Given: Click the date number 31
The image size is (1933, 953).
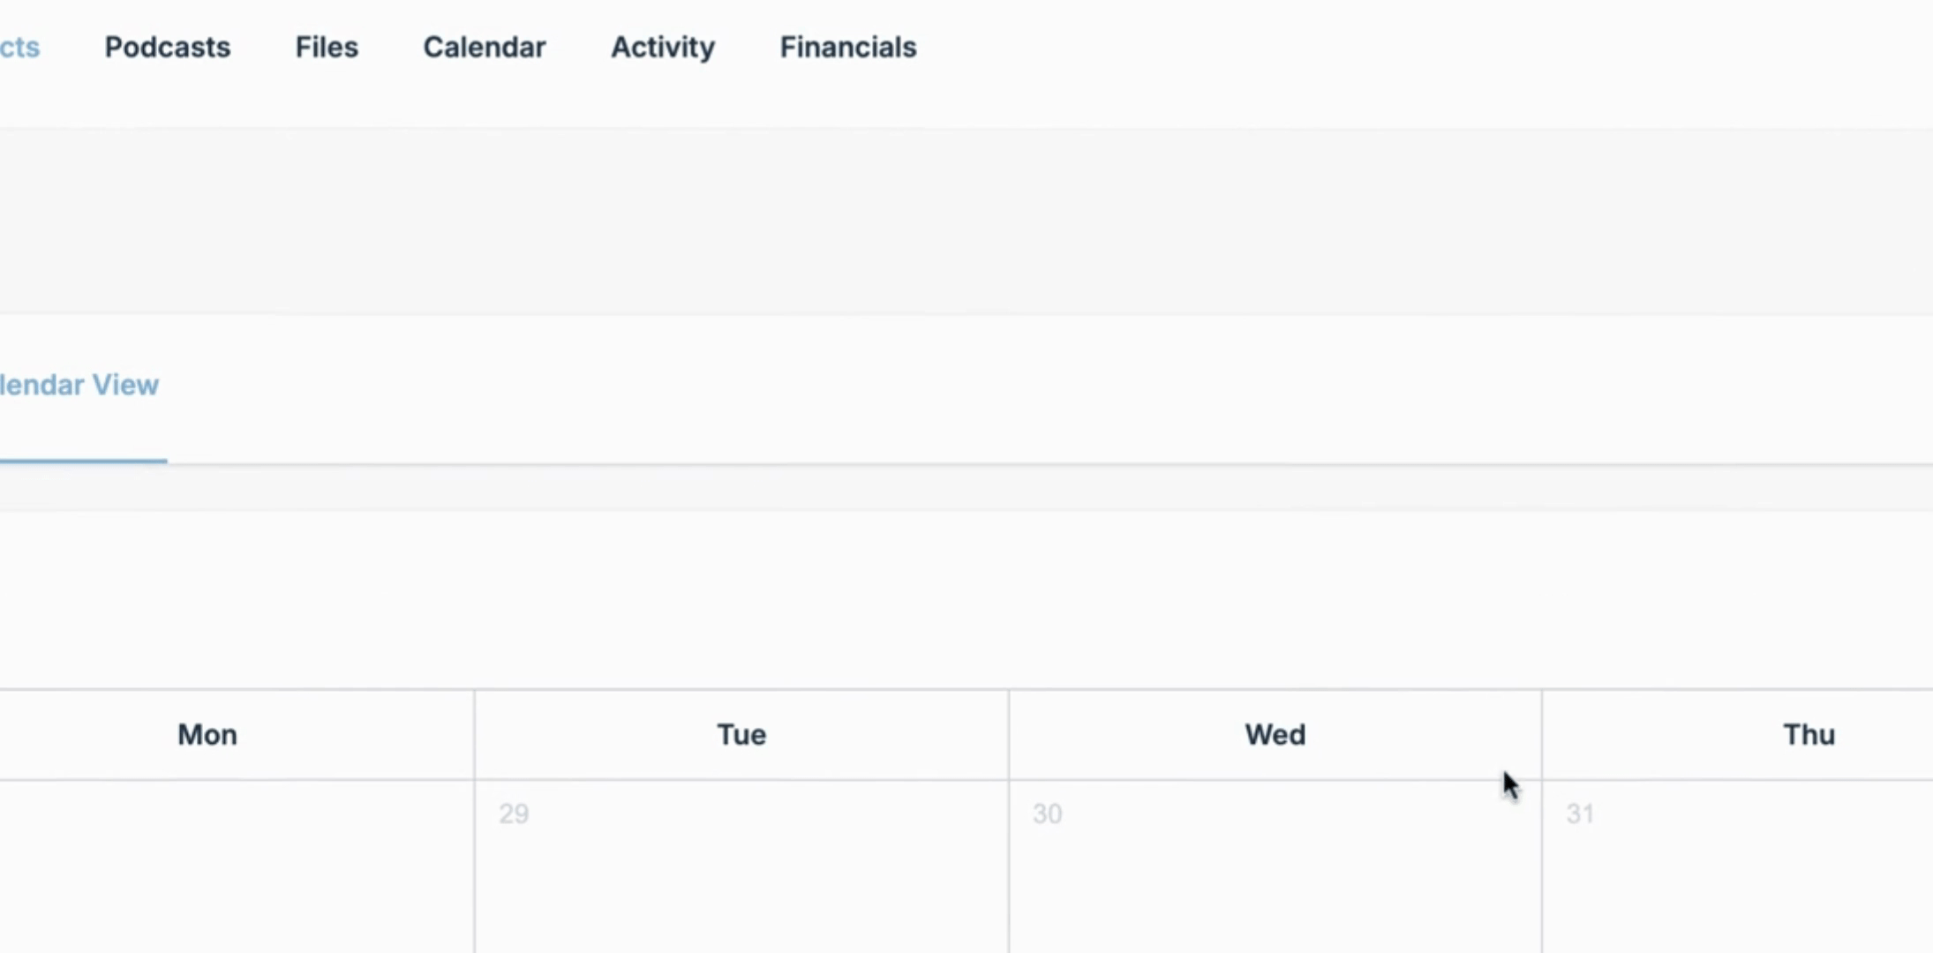Looking at the screenshot, I should coord(1580,814).
